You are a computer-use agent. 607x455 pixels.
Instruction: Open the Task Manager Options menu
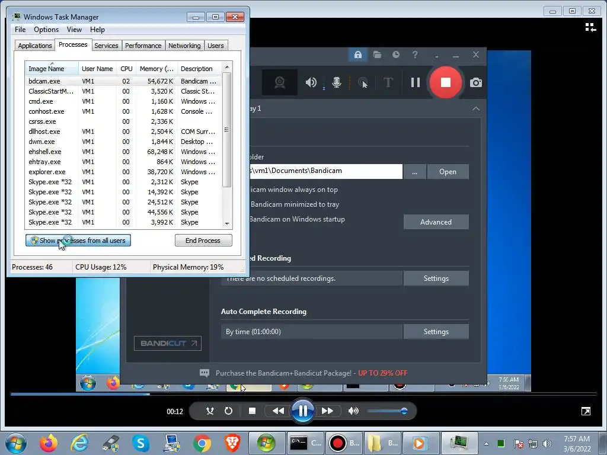(x=46, y=30)
